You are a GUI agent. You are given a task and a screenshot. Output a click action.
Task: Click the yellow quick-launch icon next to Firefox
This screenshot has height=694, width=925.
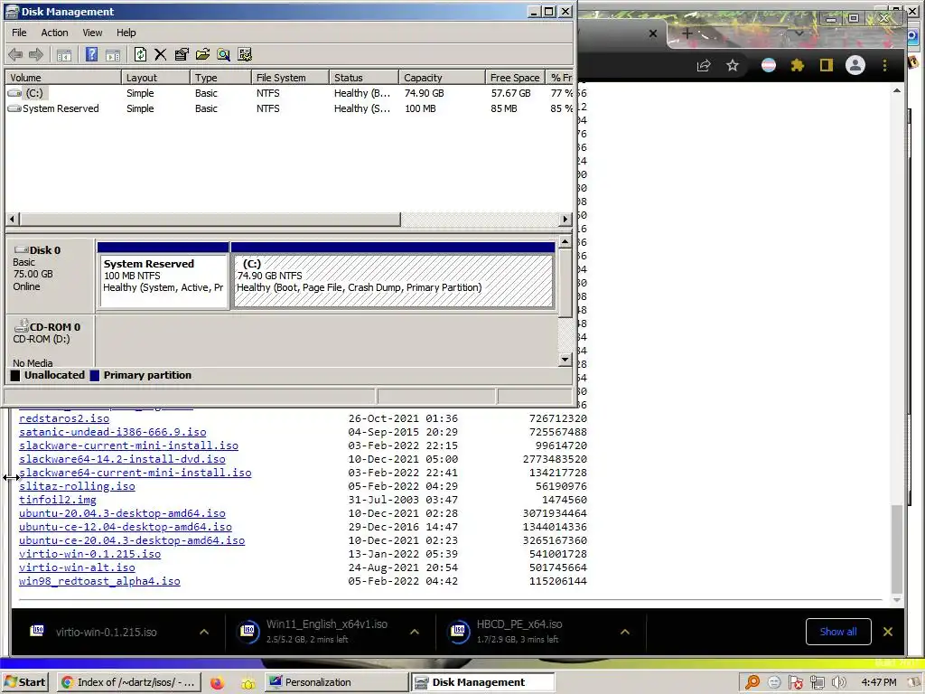[248, 683]
